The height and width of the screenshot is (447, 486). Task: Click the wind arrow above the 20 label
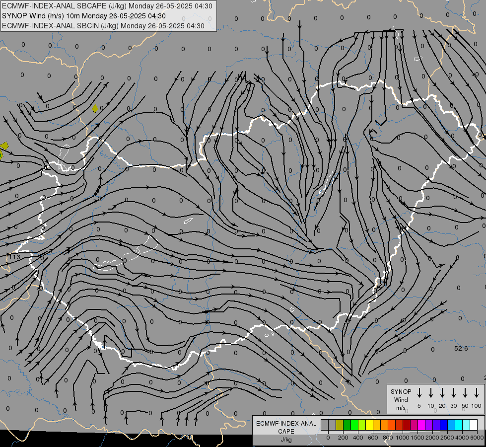click(x=442, y=393)
